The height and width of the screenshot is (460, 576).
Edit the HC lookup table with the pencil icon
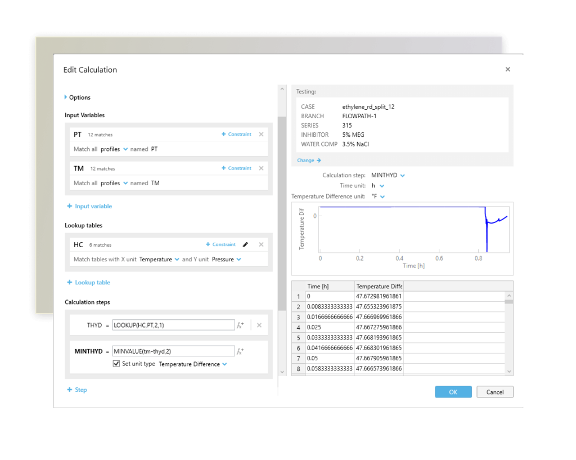tap(246, 244)
